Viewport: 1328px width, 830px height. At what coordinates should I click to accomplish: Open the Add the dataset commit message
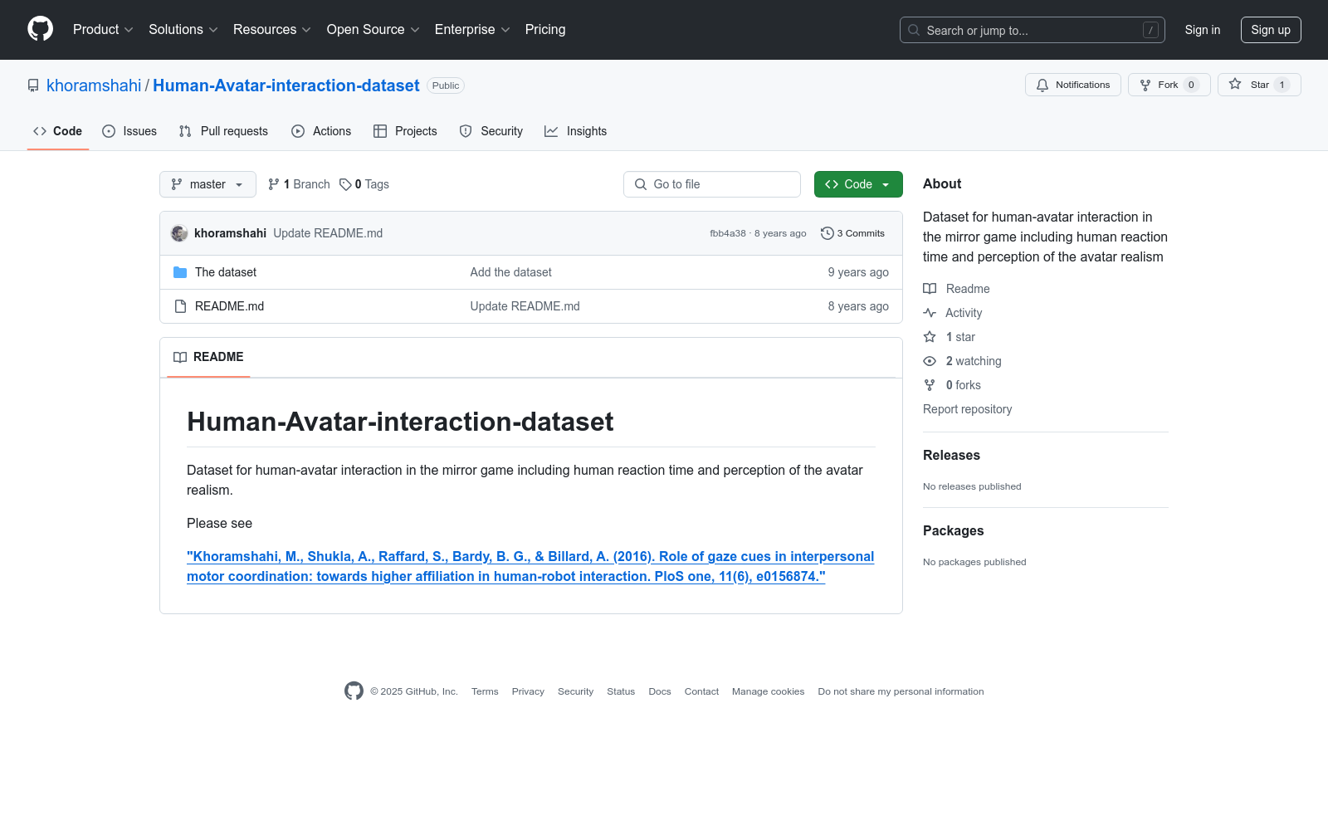pos(510,272)
